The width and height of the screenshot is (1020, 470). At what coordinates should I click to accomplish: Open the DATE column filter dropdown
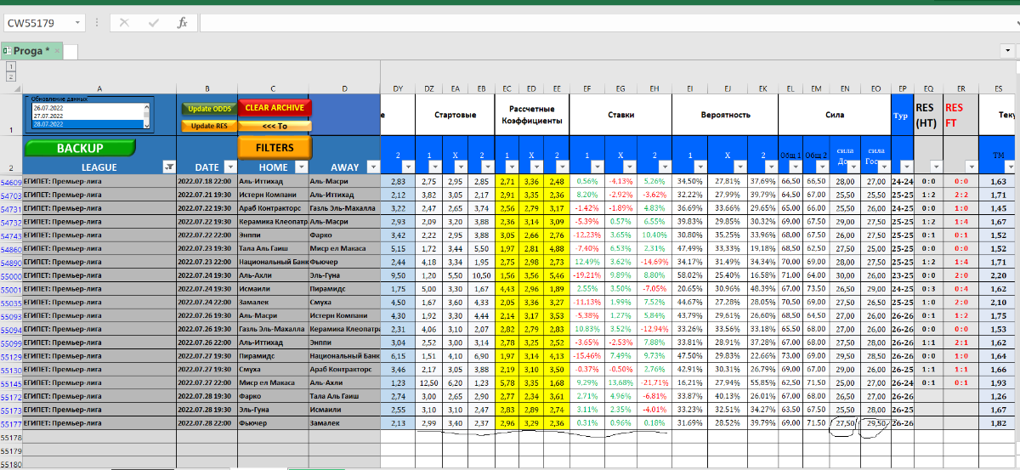230,167
